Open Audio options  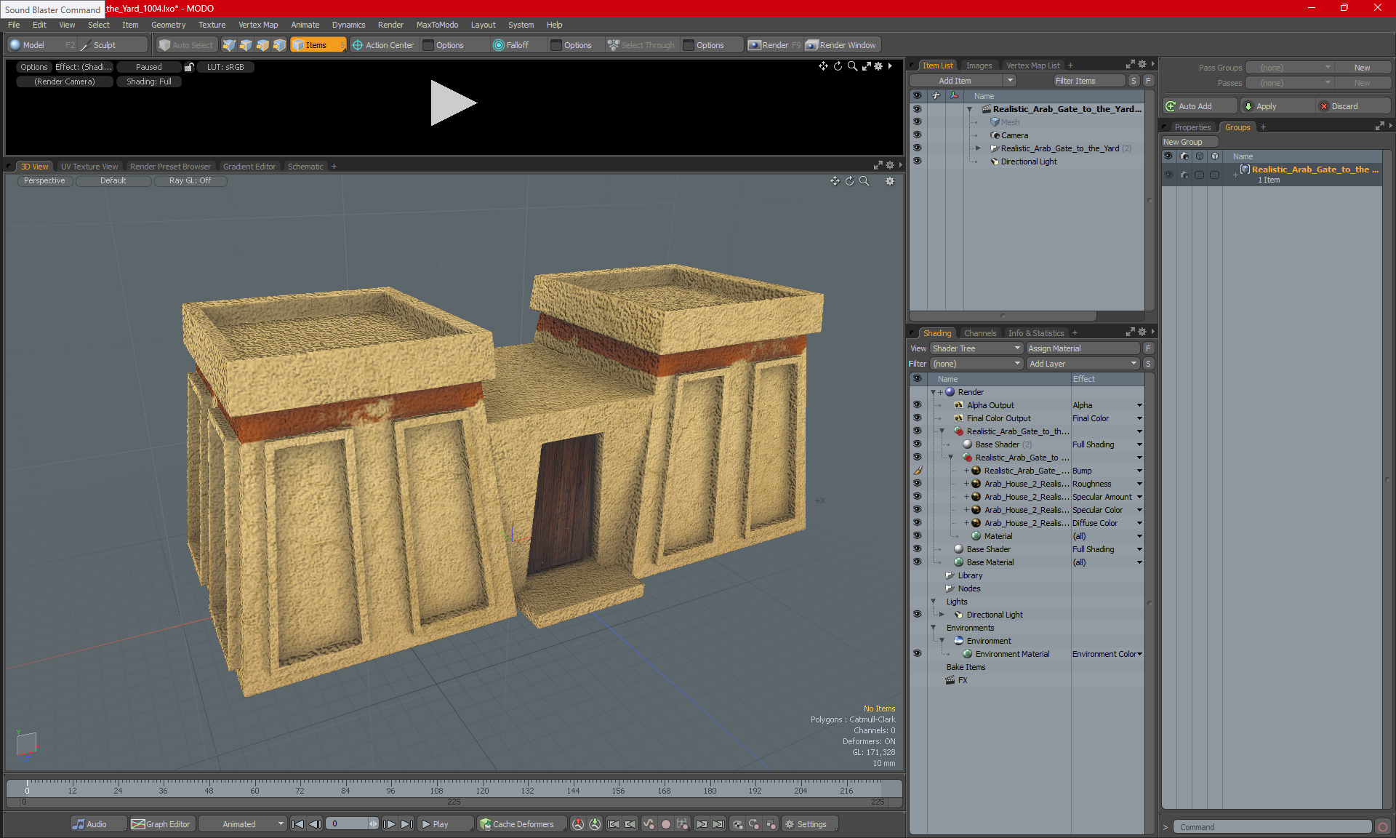tap(97, 824)
